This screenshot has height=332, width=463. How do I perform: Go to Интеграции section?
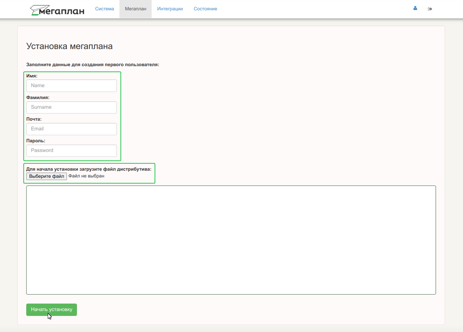tap(170, 9)
